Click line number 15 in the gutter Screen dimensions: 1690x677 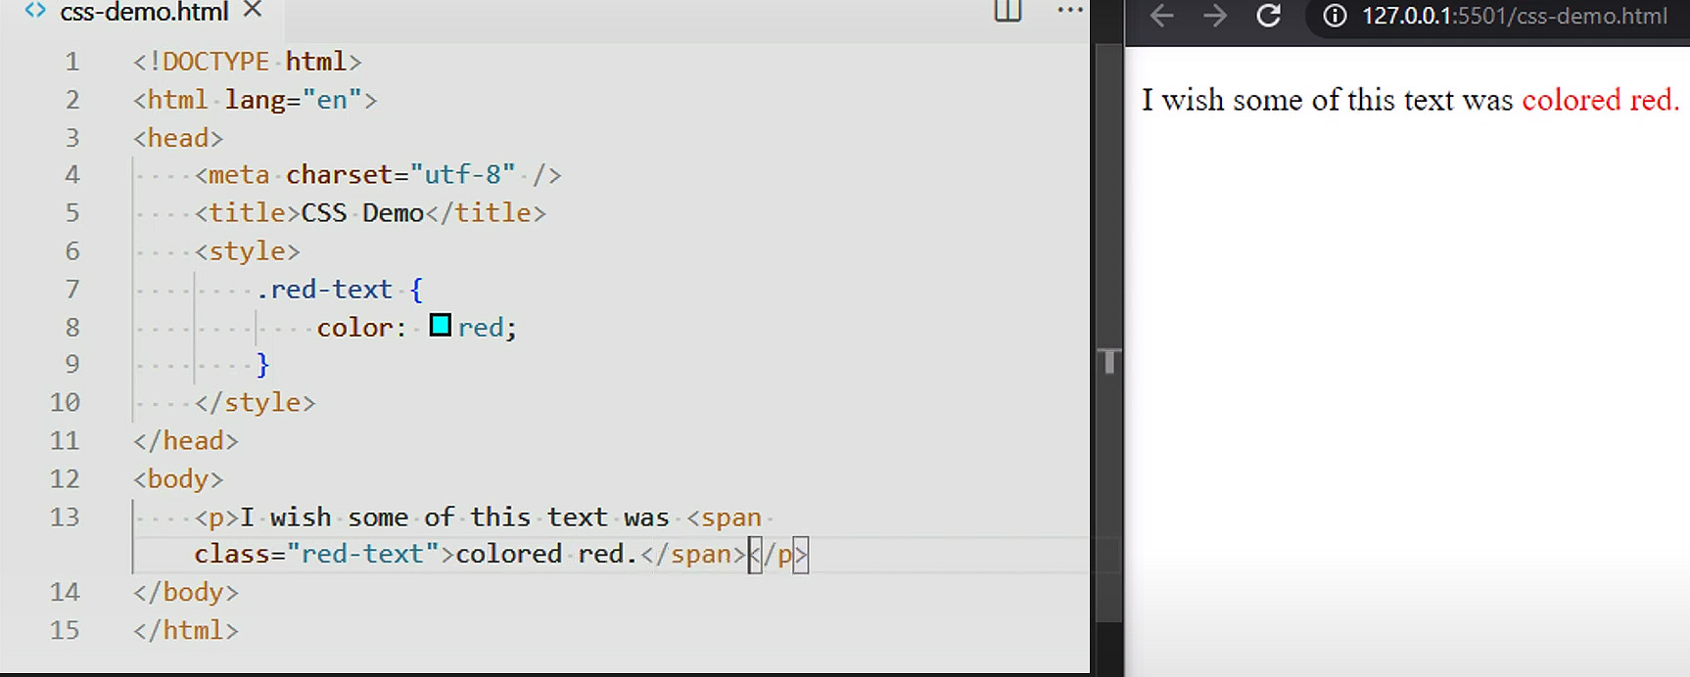65,630
